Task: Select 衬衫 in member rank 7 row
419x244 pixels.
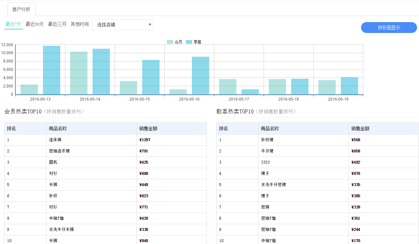Action: coord(53,207)
